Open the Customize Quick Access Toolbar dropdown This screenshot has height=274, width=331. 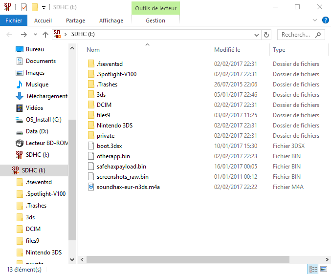click(44, 8)
